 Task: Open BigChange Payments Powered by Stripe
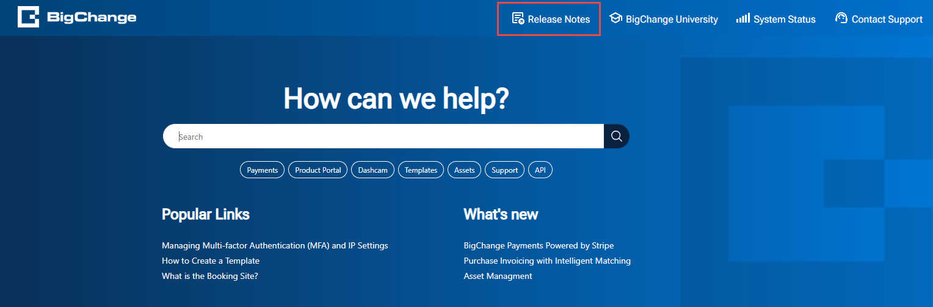(539, 245)
